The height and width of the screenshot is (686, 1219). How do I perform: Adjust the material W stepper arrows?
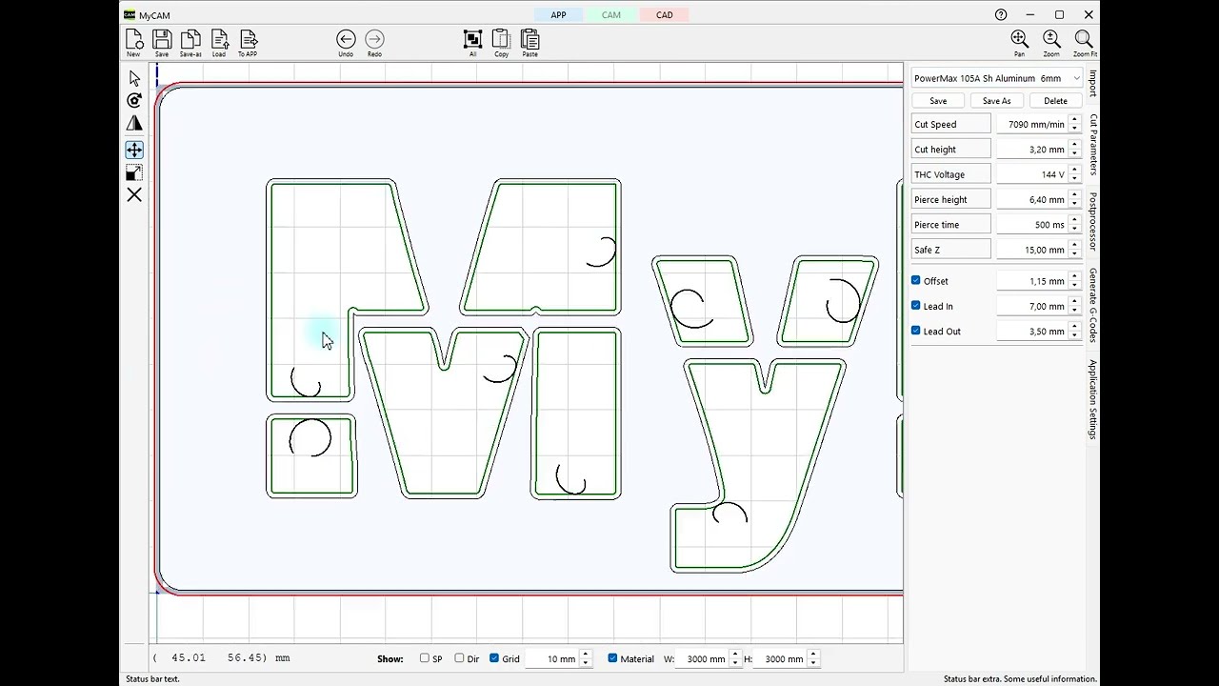[x=735, y=658]
